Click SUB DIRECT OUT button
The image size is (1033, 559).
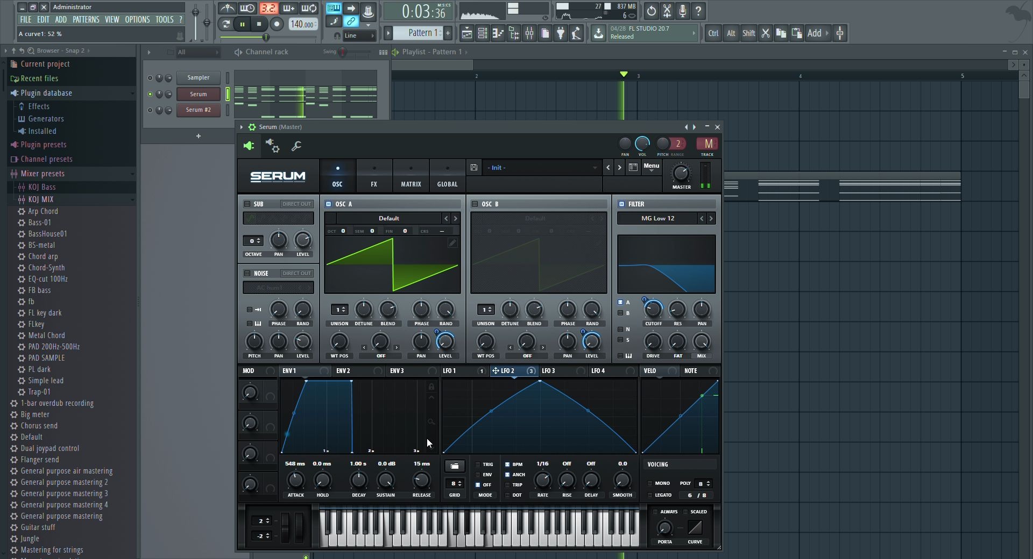pos(296,204)
